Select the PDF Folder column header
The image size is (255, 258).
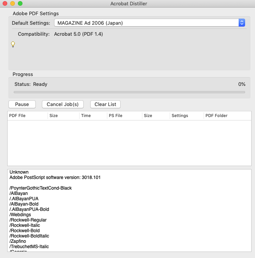click(x=226, y=116)
